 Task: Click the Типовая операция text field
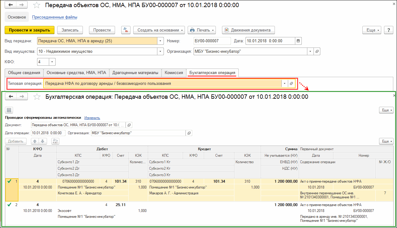163,83
